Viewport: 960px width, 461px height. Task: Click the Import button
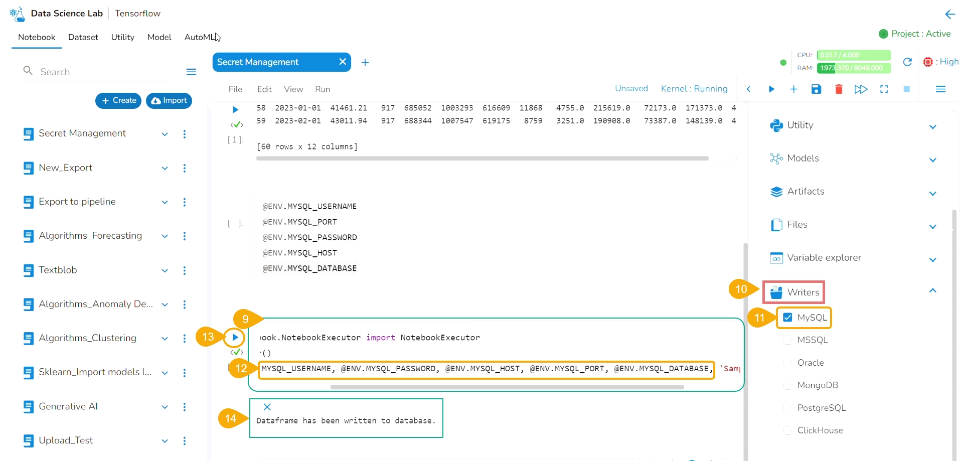169,100
